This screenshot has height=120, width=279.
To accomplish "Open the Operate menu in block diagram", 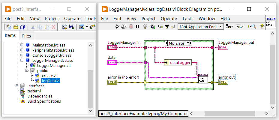I will 169,19.
